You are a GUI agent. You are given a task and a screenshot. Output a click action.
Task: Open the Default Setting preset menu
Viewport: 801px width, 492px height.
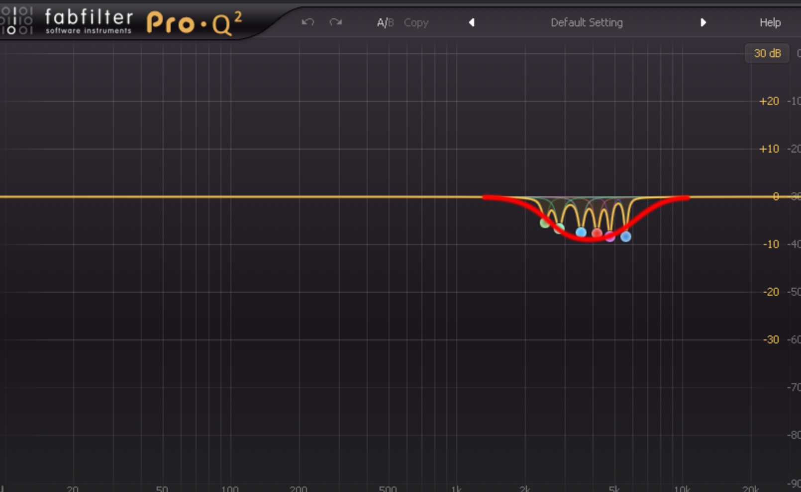(x=587, y=22)
